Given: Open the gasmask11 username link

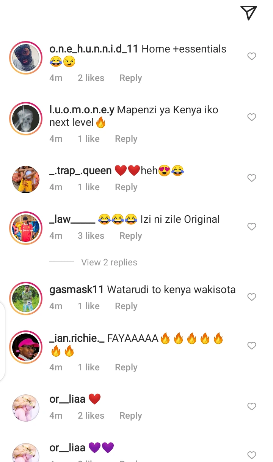Looking at the screenshot, I should [x=76, y=290].
